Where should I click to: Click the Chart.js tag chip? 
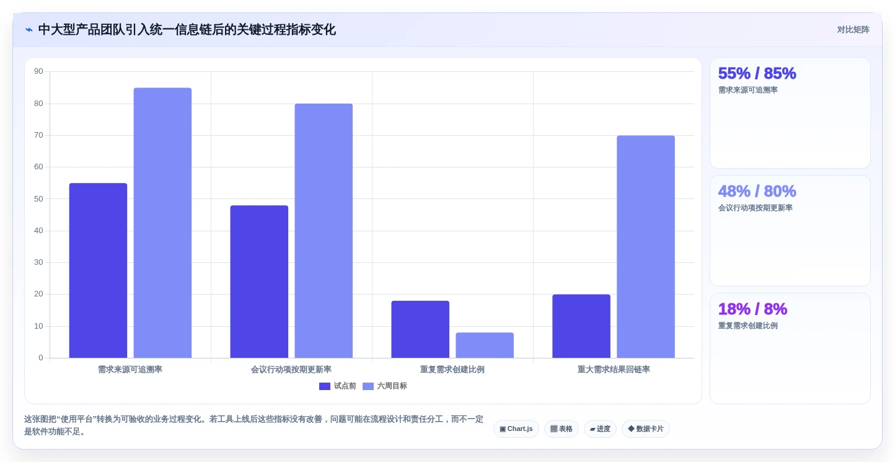(x=516, y=429)
